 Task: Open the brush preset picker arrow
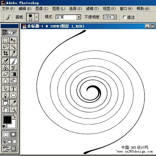(37, 17)
